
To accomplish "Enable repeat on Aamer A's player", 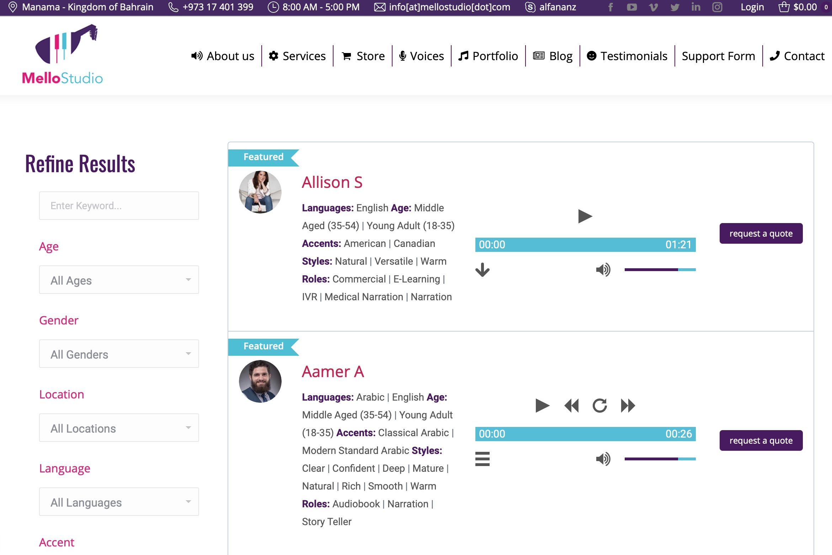I will pyautogui.click(x=600, y=405).
